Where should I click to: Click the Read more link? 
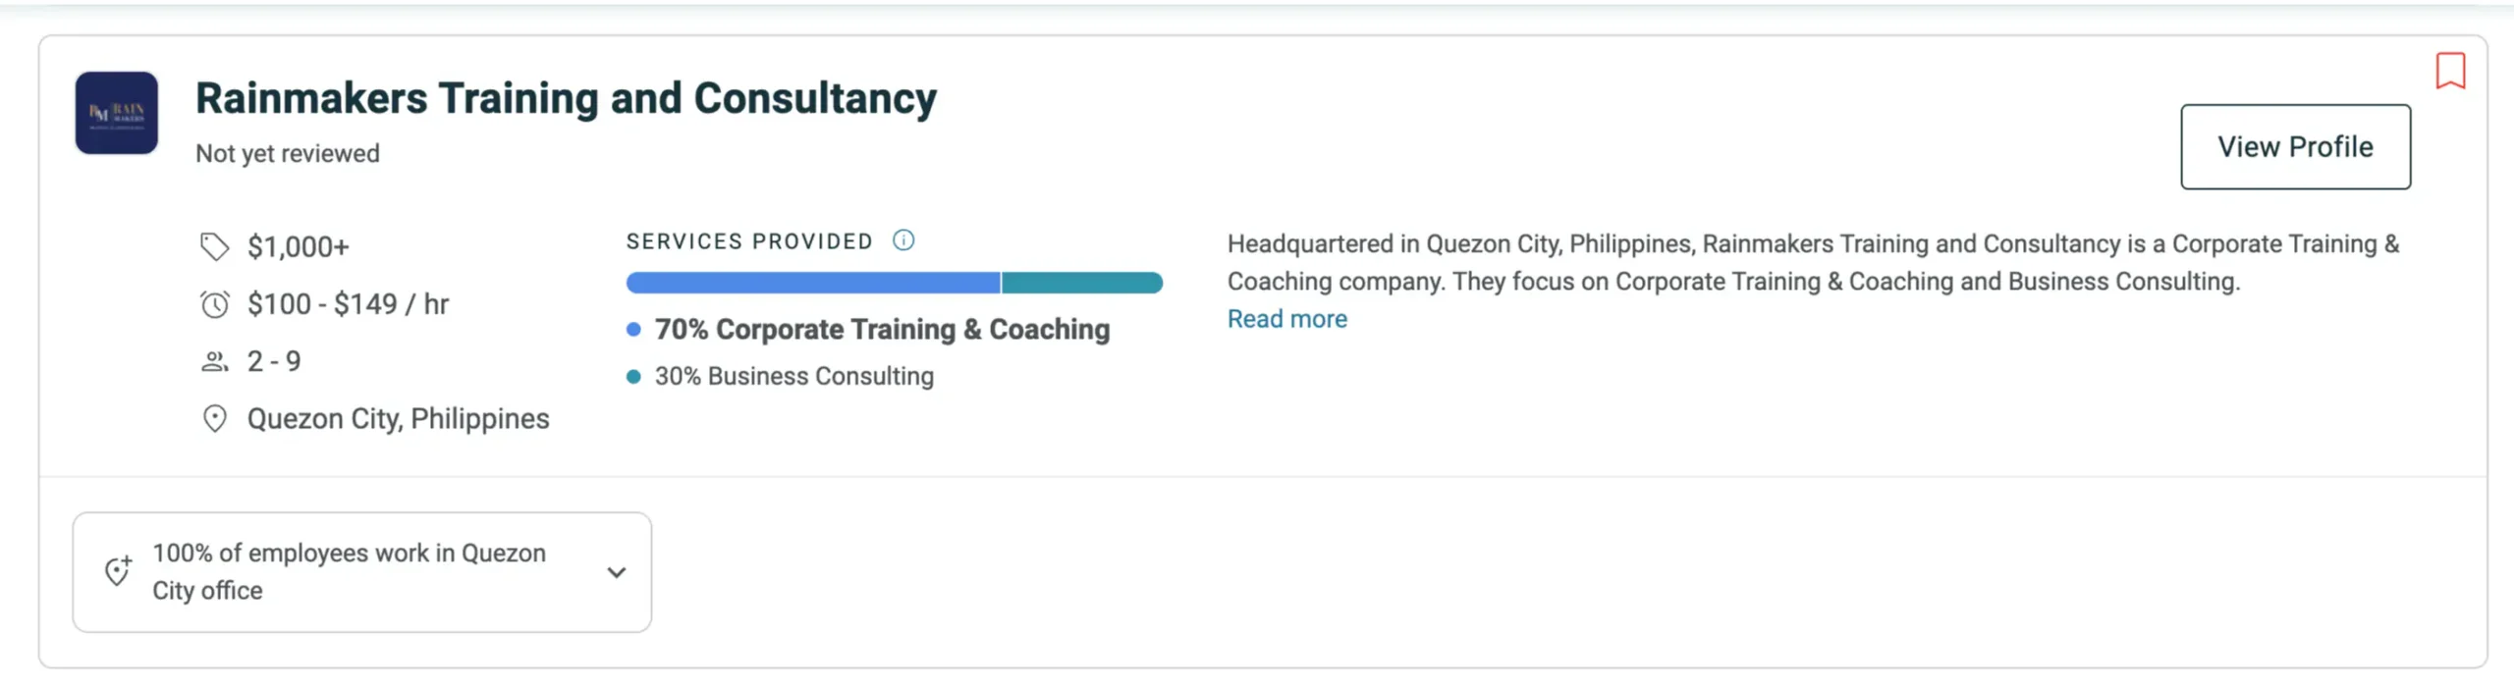tap(1286, 319)
